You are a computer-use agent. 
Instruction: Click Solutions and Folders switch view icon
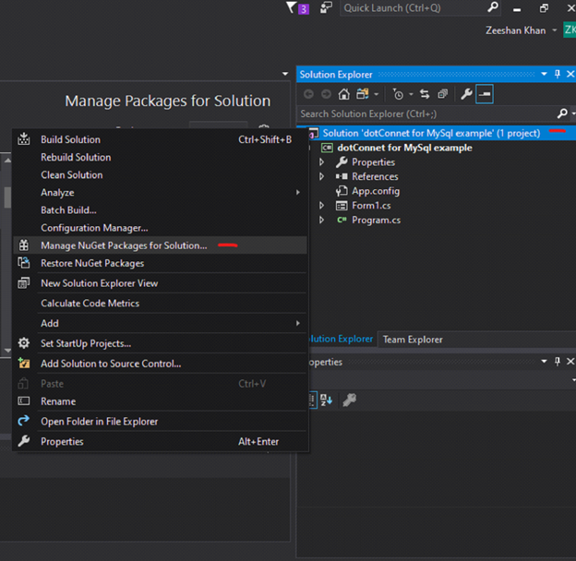(362, 94)
